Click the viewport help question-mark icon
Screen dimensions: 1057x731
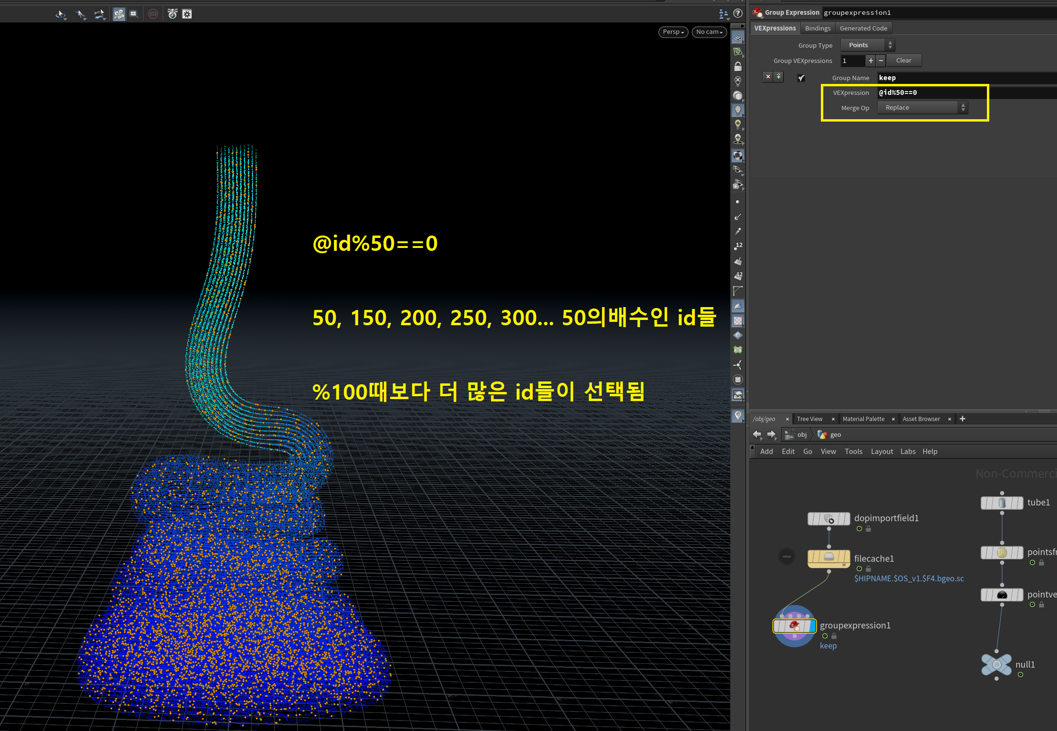coord(738,14)
